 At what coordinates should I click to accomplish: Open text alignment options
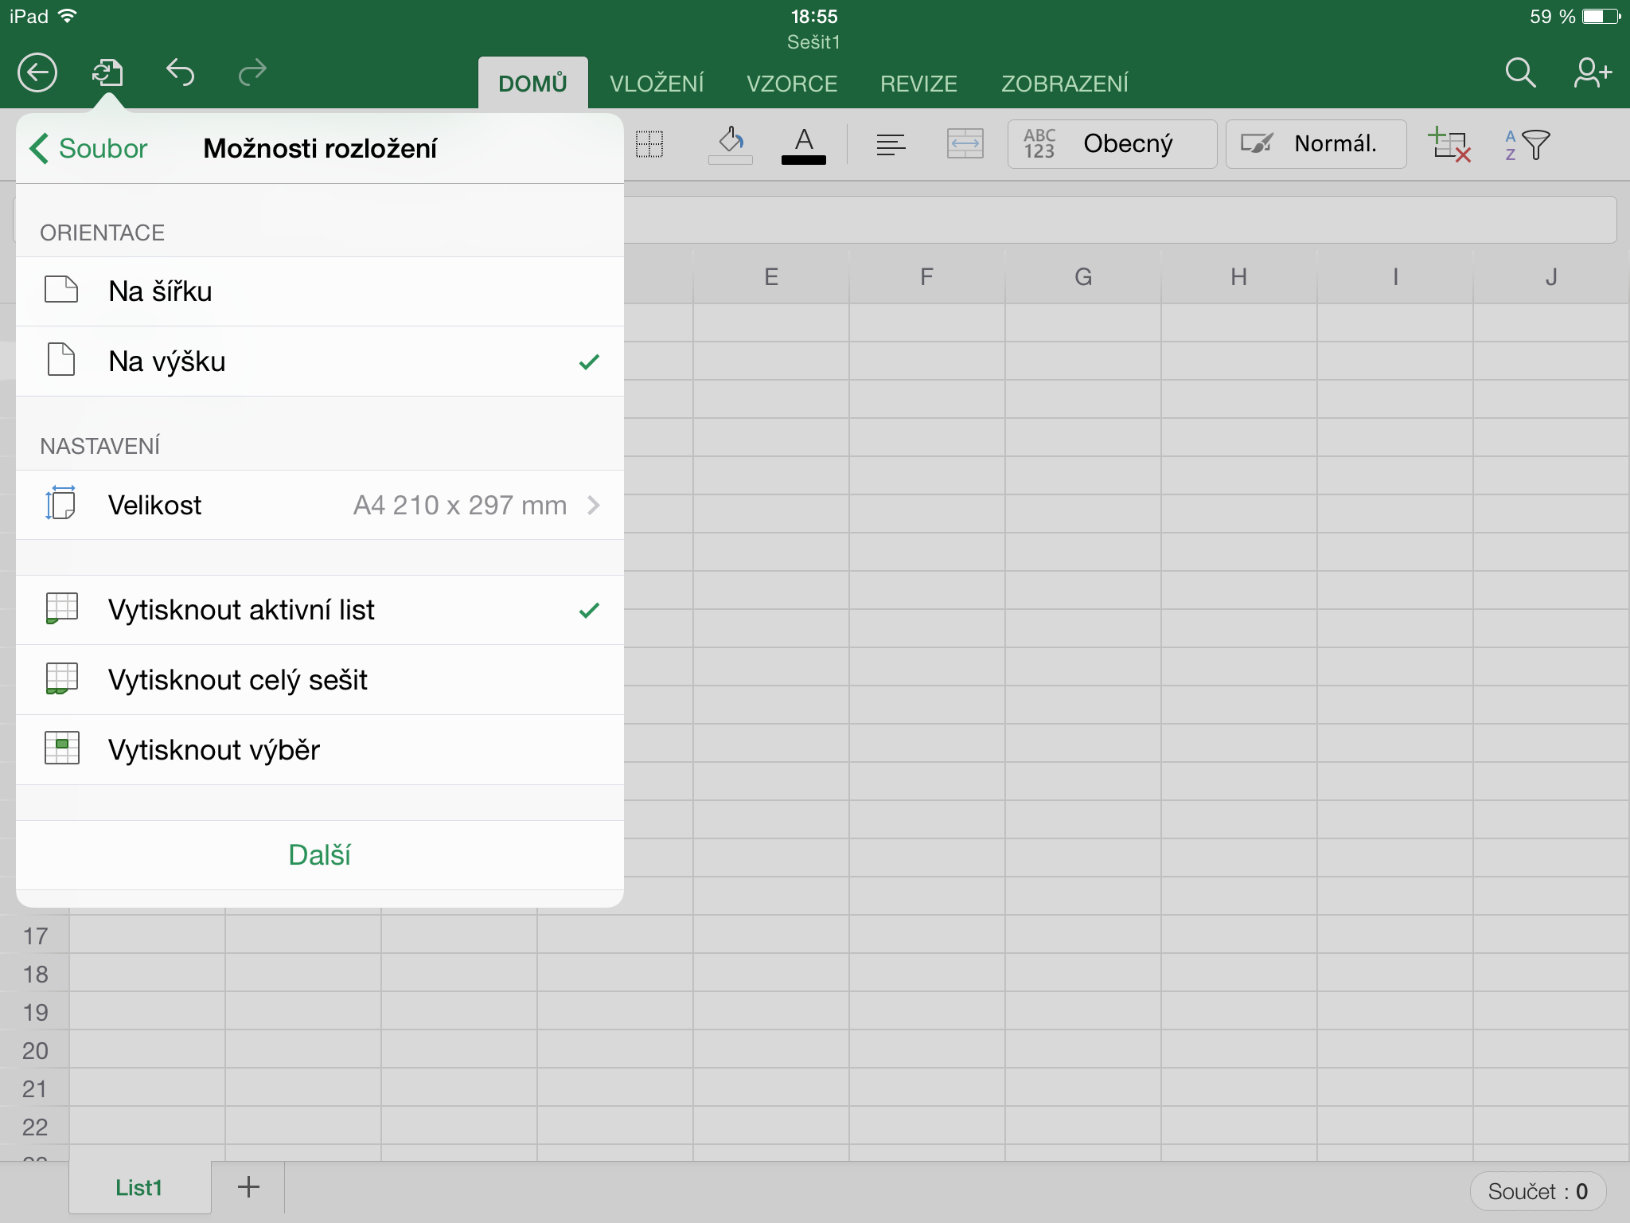click(x=891, y=144)
